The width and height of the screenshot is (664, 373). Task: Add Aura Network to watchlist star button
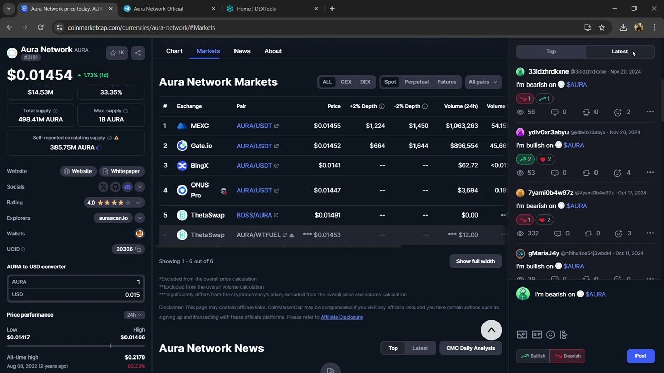[x=117, y=53]
